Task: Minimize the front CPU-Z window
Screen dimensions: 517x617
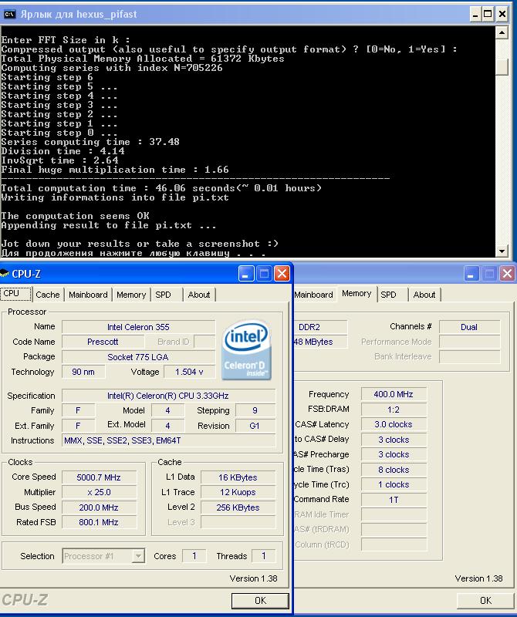Action: pyautogui.click(x=246, y=274)
